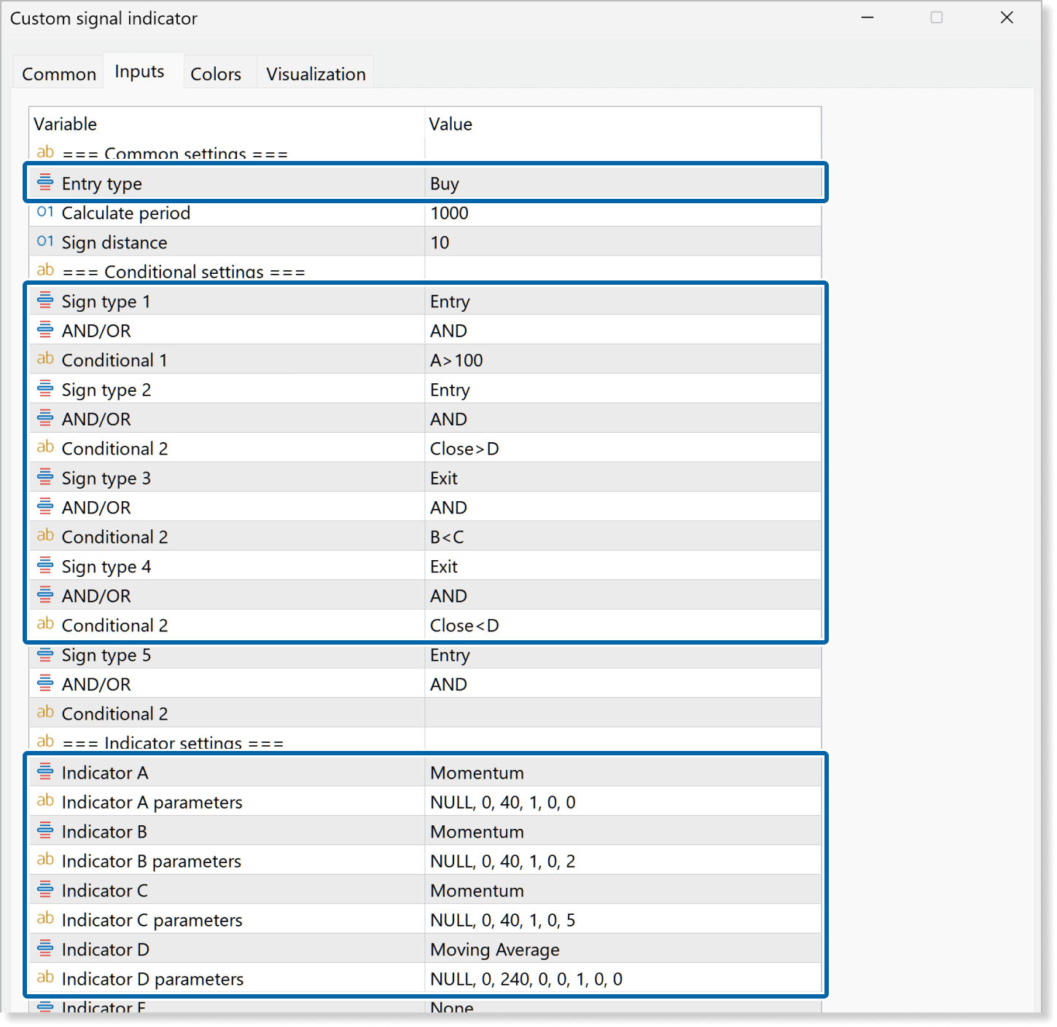Switch to the Colors tab
The image size is (1057, 1027).
click(x=216, y=73)
